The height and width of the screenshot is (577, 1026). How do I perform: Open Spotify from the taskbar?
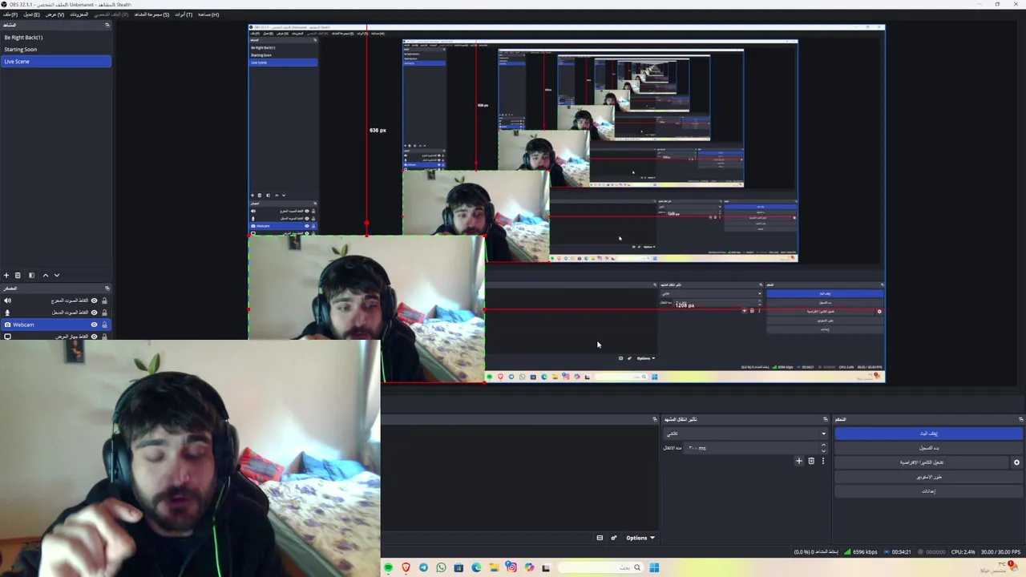[x=389, y=567]
